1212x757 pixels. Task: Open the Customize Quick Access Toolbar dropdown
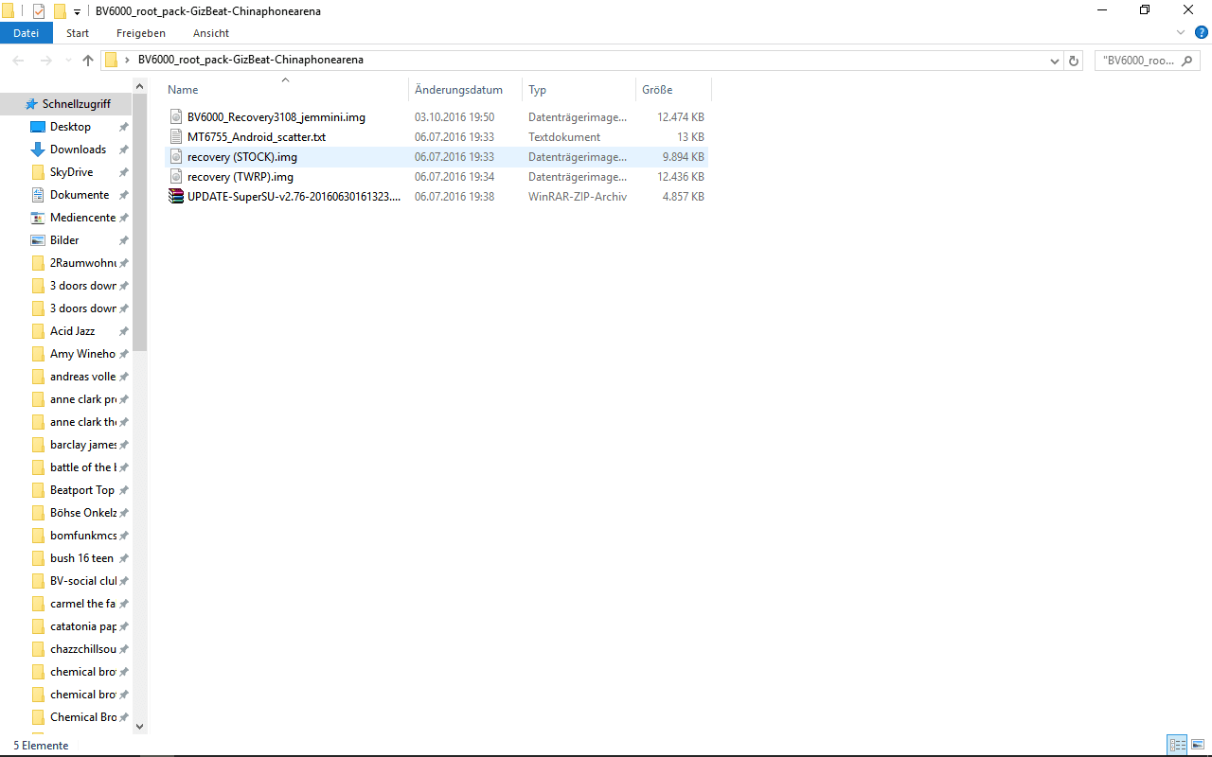[77, 11]
